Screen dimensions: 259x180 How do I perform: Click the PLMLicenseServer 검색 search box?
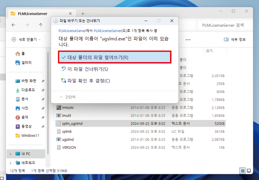click(x=225, y=25)
